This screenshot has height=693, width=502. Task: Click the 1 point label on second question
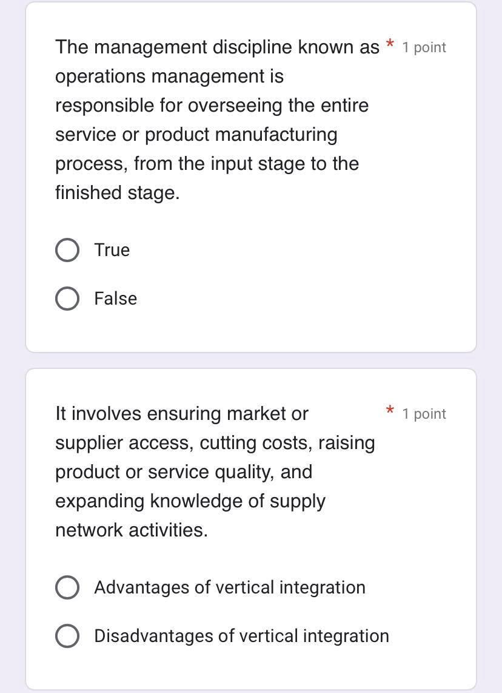[423, 413]
